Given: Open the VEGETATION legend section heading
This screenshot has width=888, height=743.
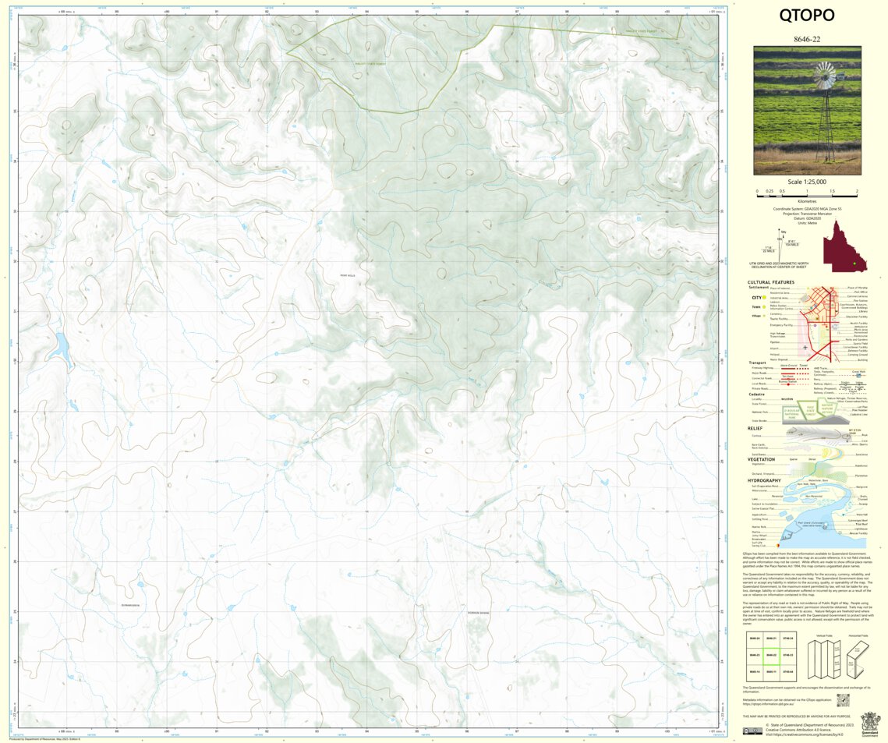Looking at the screenshot, I should point(761,459).
